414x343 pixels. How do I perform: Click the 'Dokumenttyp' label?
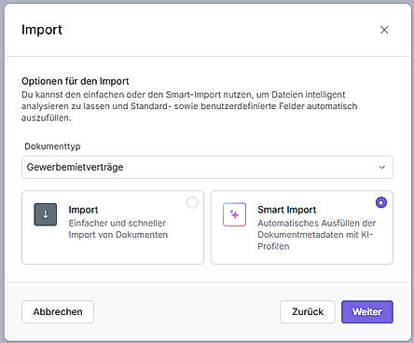point(52,146)
